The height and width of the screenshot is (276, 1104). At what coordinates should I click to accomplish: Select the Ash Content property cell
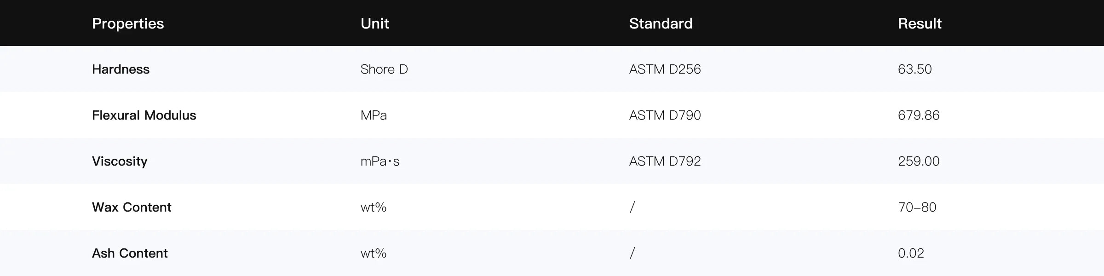click(x=130, y=253)
